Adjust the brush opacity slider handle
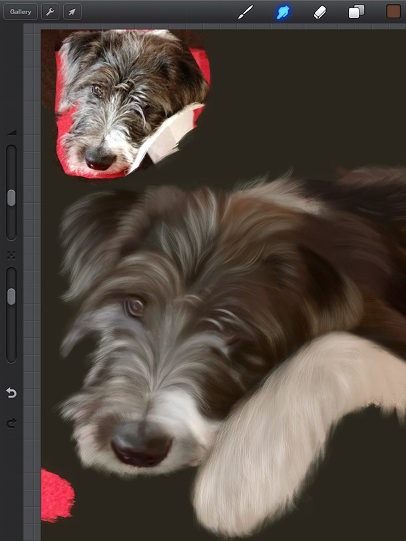The width and height of the screenshot is (406, 541). [11, 297]
